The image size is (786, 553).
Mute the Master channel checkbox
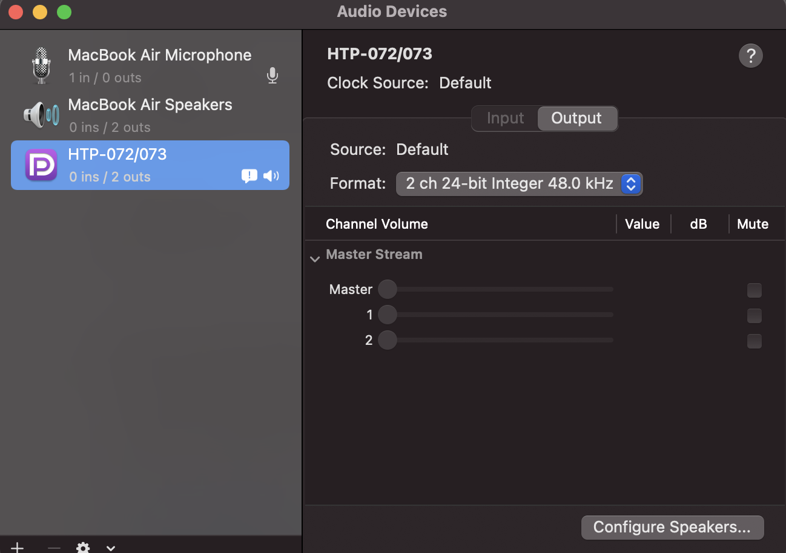coord(754,290)
